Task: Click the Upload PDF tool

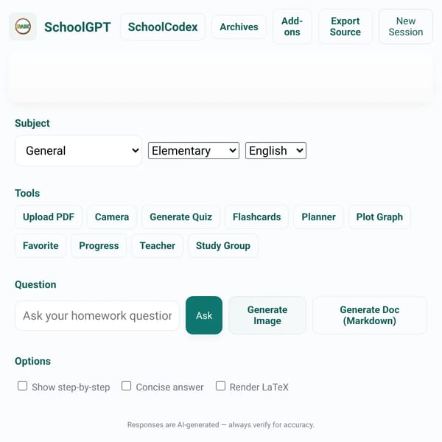Action: pos(49,217)
